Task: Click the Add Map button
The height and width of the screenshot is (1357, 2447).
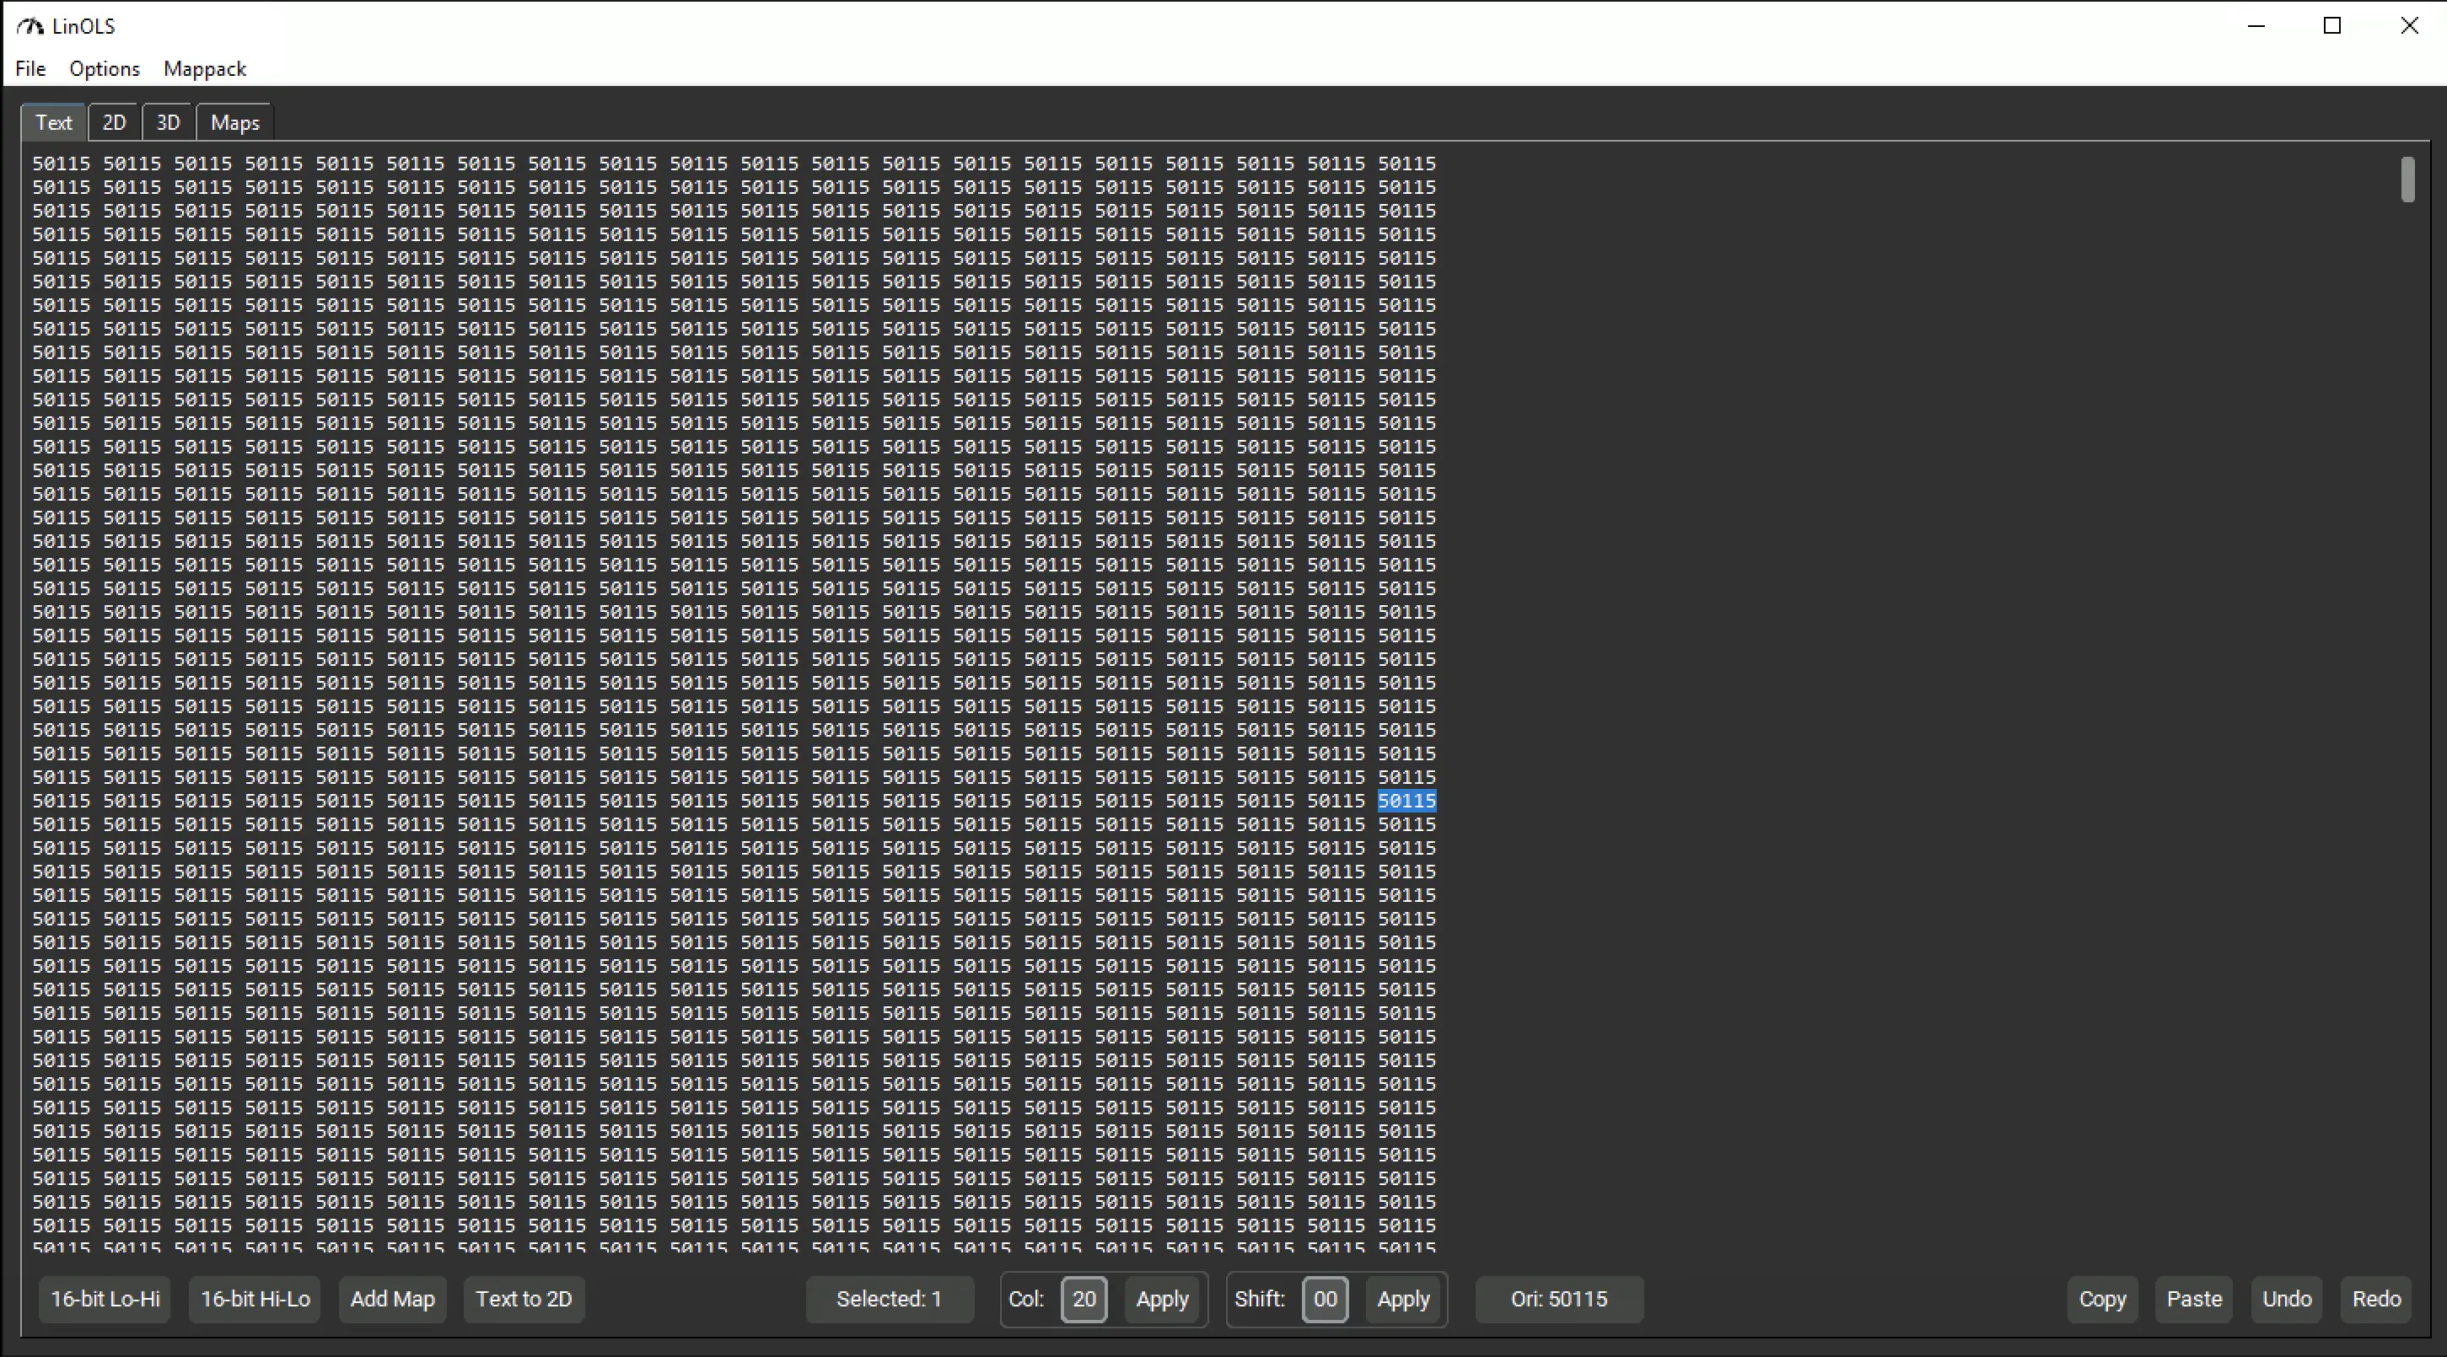Action: [x=392, y=1299]
